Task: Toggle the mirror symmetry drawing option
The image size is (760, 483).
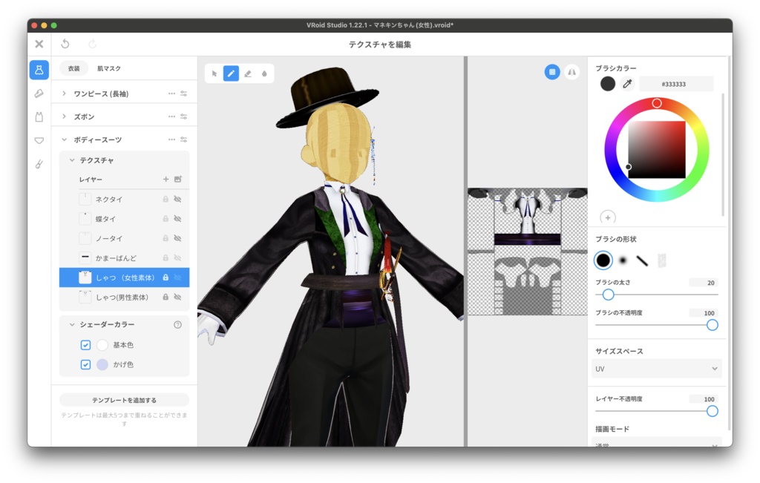Action: pos(572,72)
